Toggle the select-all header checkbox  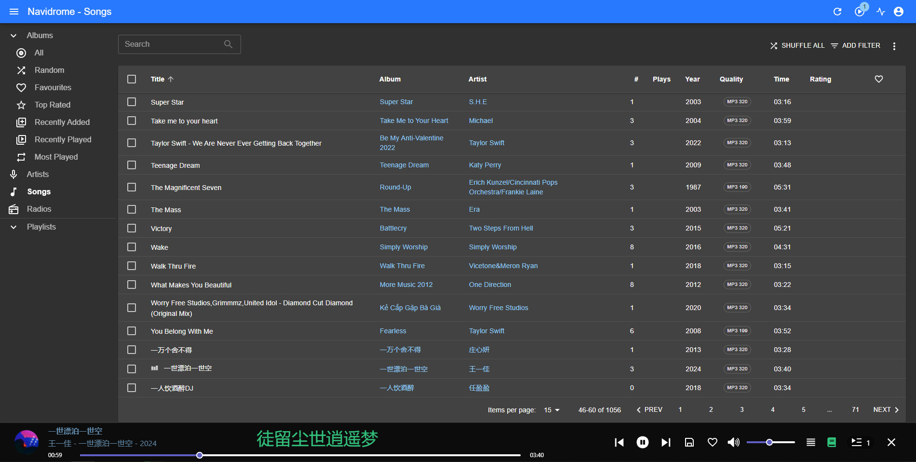[x=132, y=79]
